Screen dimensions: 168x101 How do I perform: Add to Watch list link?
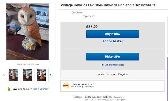click(114, 65)
